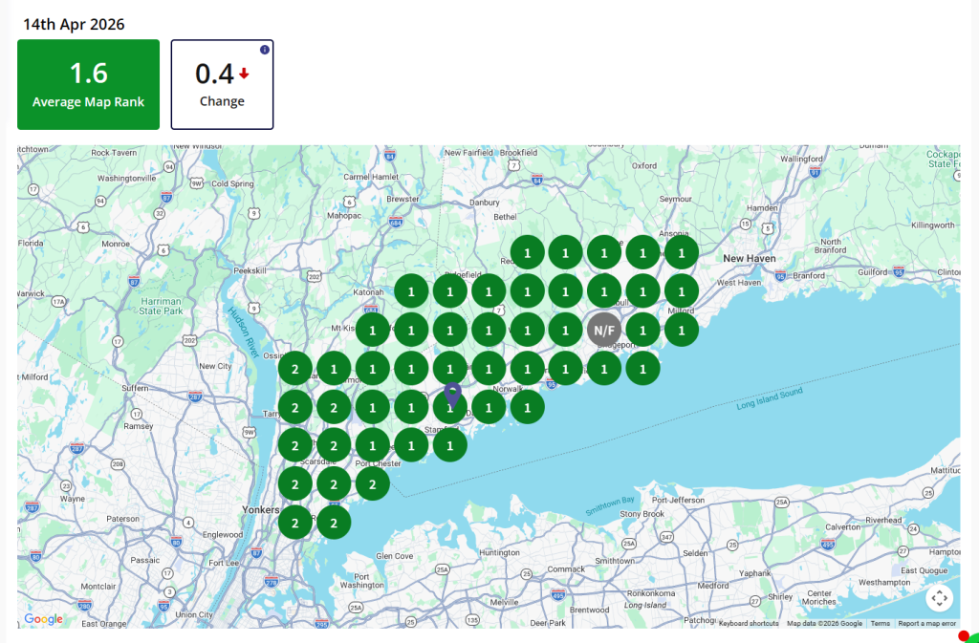Click rank 1 marker just below Ansonia label

[x=682, y=252]
